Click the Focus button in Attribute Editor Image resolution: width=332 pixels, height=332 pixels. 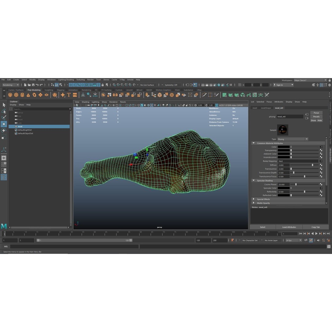[316, 113]
